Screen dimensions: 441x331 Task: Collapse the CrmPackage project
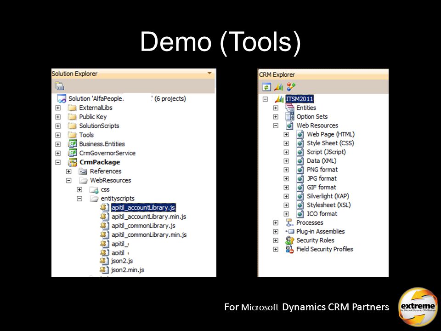click(x=58, y=162)
